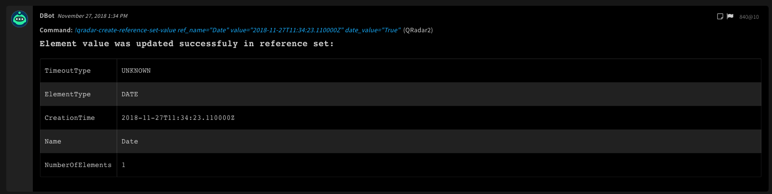Click the NumberOfElements value 1
This screenshot has height=194, width=772.
click(x=124, y=165)
